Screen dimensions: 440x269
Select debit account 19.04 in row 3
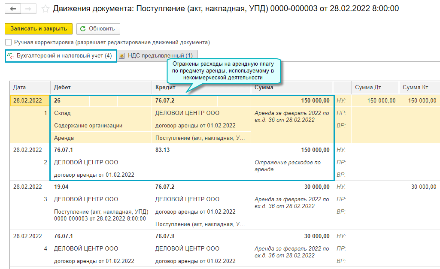click(x=61, y=187)
